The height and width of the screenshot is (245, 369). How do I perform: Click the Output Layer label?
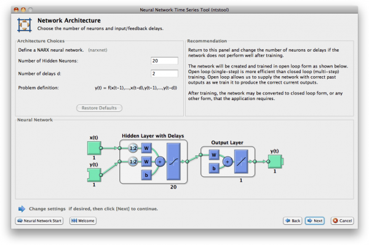(x=227, y=142)
